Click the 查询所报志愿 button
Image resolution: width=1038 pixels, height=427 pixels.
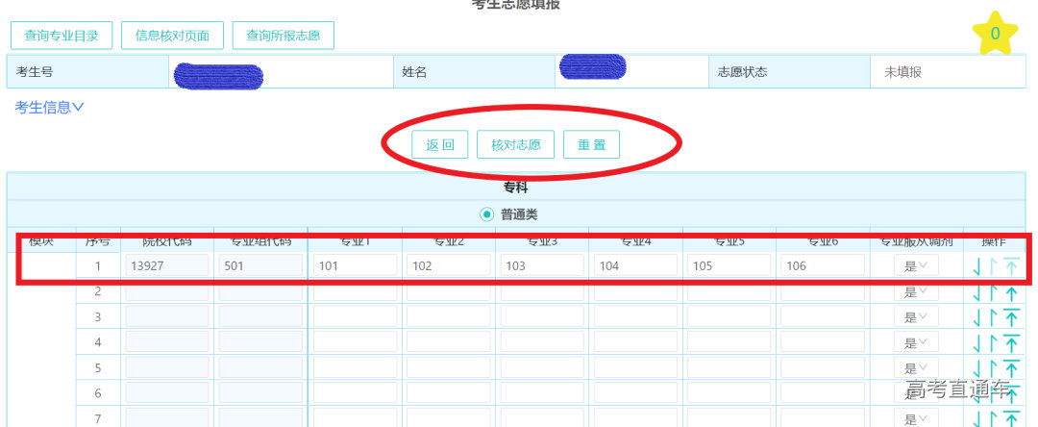click(283, 36)
